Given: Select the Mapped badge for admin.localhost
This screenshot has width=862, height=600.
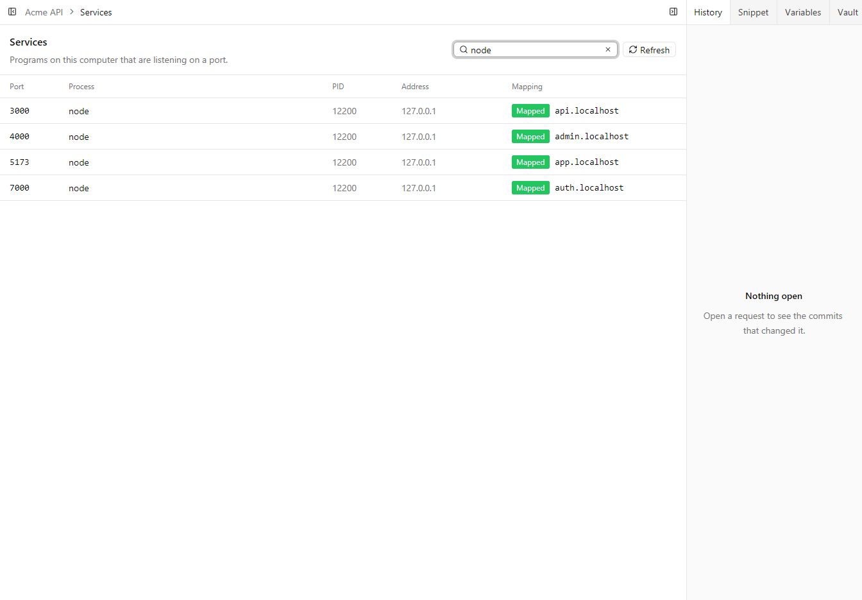Looking at the screenshot, I should pos(530,137).
